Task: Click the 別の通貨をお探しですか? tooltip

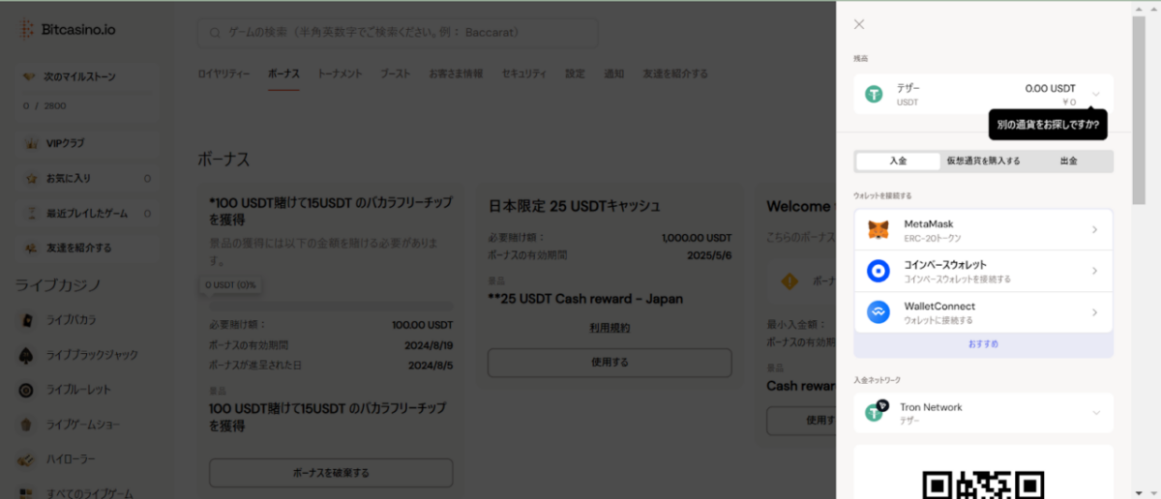Action: click(x=1048, y=124)
